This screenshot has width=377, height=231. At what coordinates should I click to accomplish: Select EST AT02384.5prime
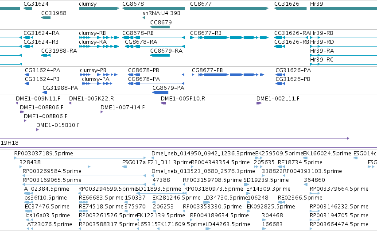point(47,189)
